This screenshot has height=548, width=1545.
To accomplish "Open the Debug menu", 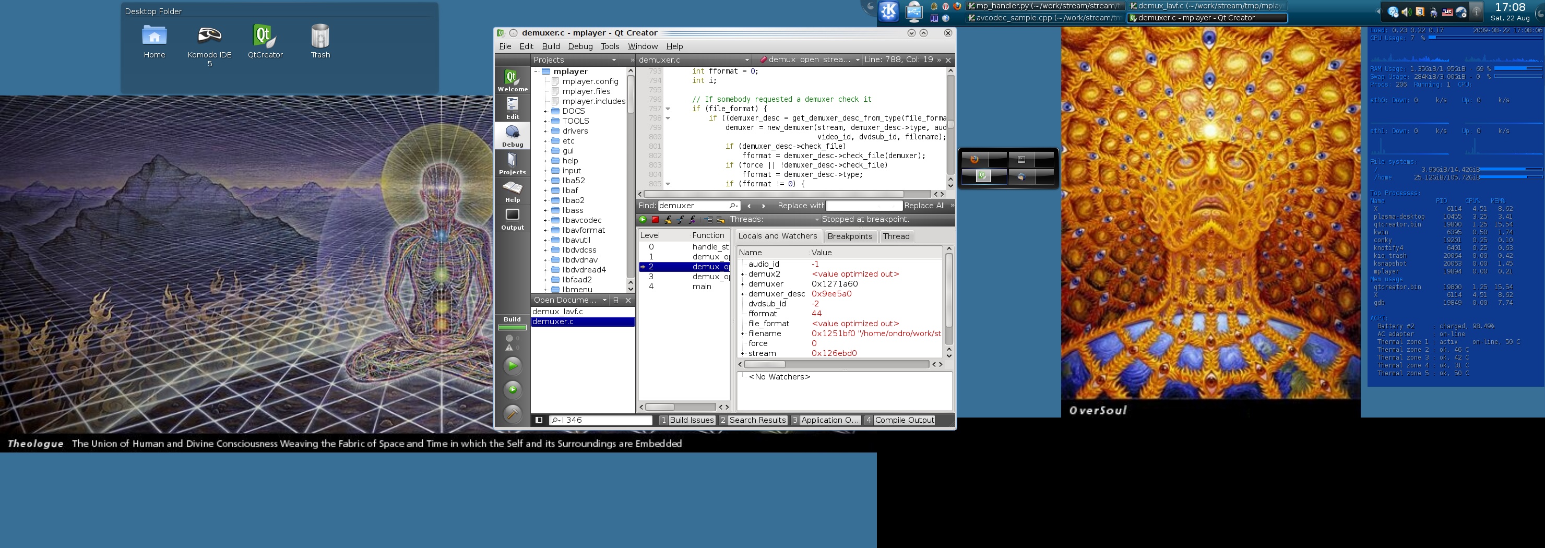I will coord(580,46).
